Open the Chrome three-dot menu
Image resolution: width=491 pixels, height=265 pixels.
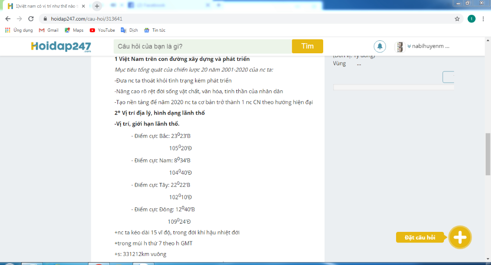point(484,19)
